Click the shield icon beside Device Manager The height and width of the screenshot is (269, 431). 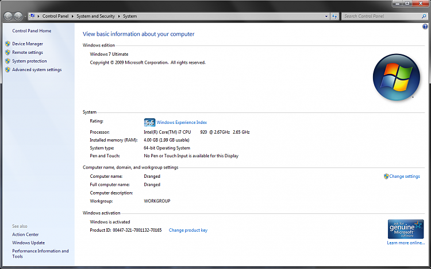pos(7,44)
